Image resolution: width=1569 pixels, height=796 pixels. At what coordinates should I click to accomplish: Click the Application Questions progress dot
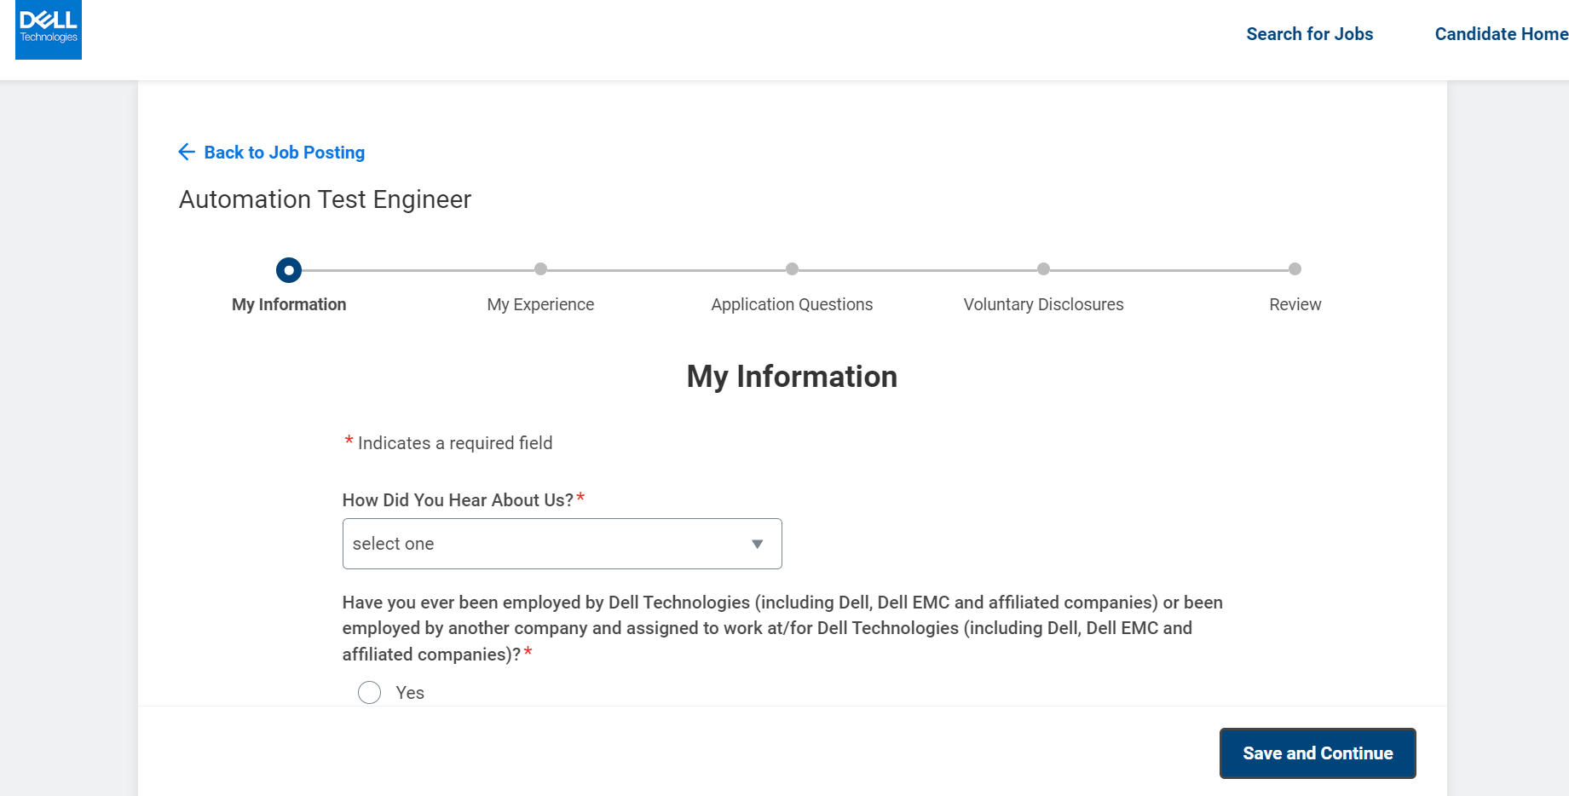[792, 269]
